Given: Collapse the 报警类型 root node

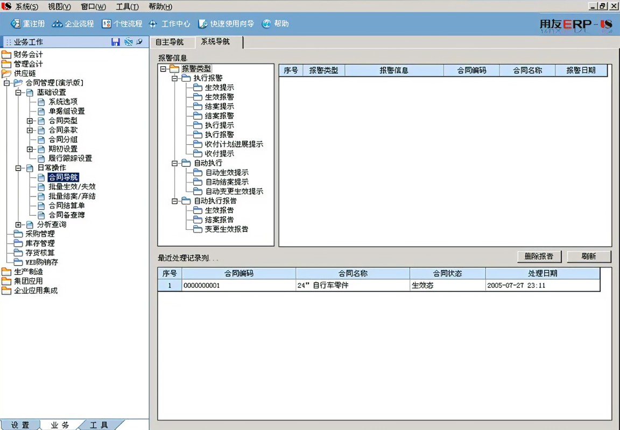Looking at the screenshot, I should pyautogui.click(x=163, y=69).
